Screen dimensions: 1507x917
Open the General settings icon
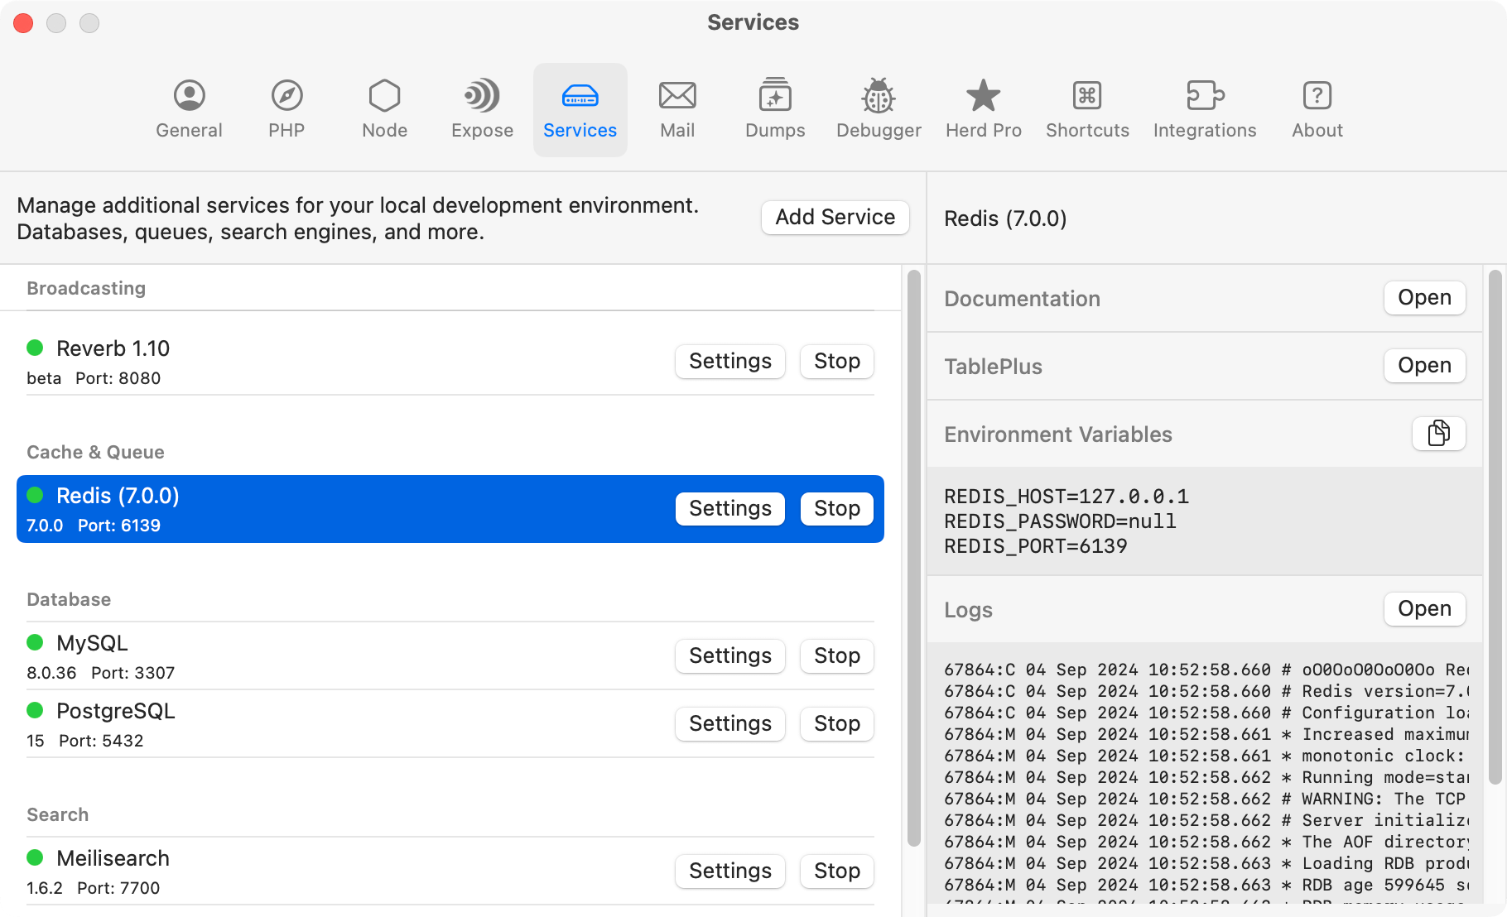tap(189, 108)
